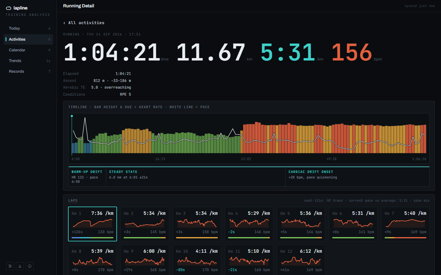
Task: Click the 49:38 timeline axis label
Action: 331,159
